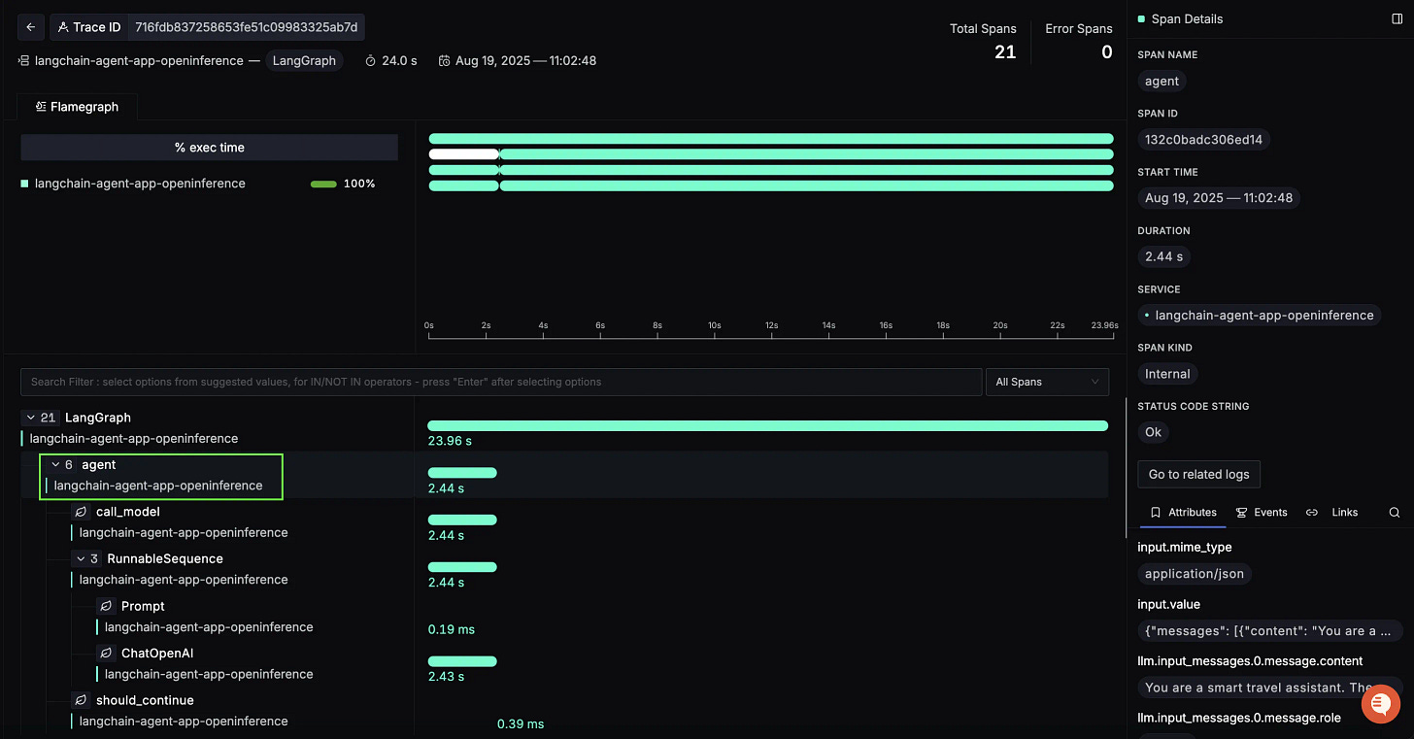This screenshot has height=739, width=1414.
Task: Click the should_continue span leaf icon
Action: click(x=82, y=700)
